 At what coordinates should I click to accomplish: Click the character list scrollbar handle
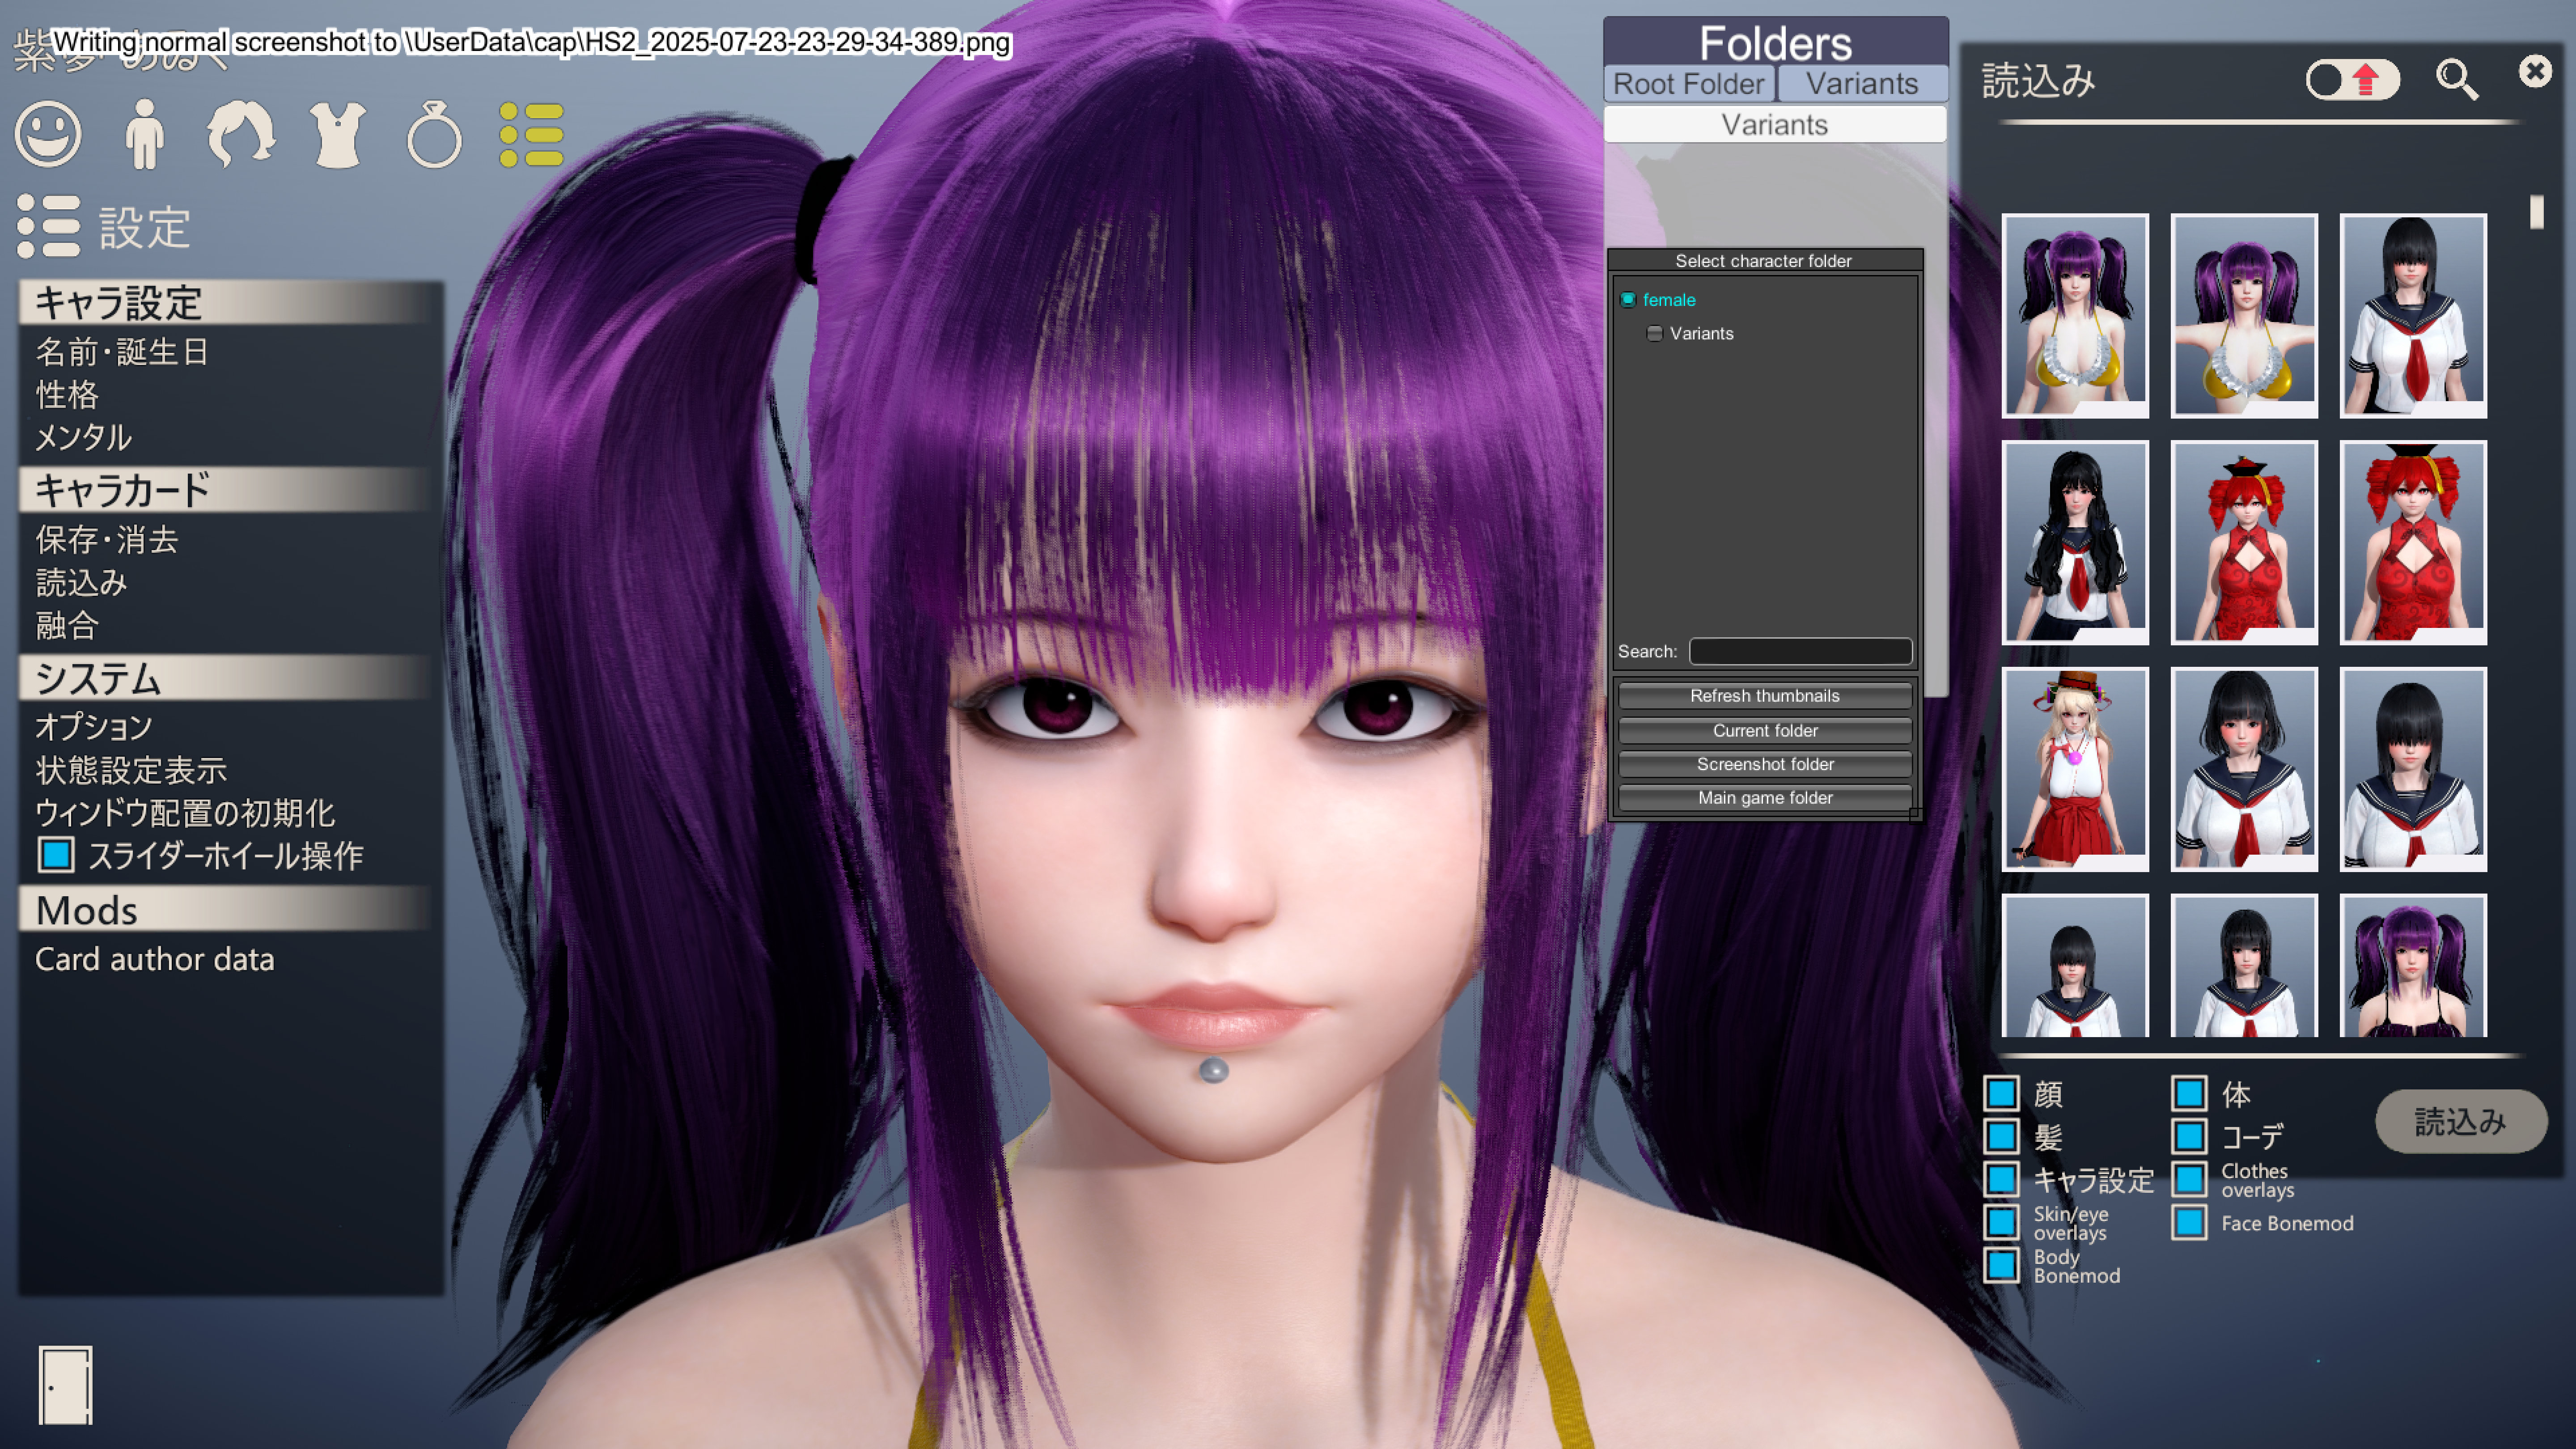(2536, 212)
